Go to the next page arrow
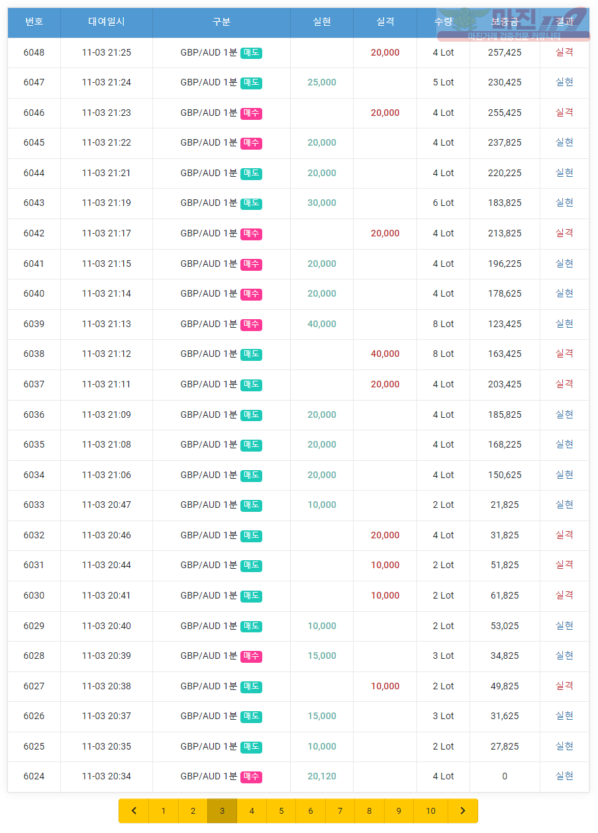The height and width of the screenshot is (833, 598). point(463,810)
